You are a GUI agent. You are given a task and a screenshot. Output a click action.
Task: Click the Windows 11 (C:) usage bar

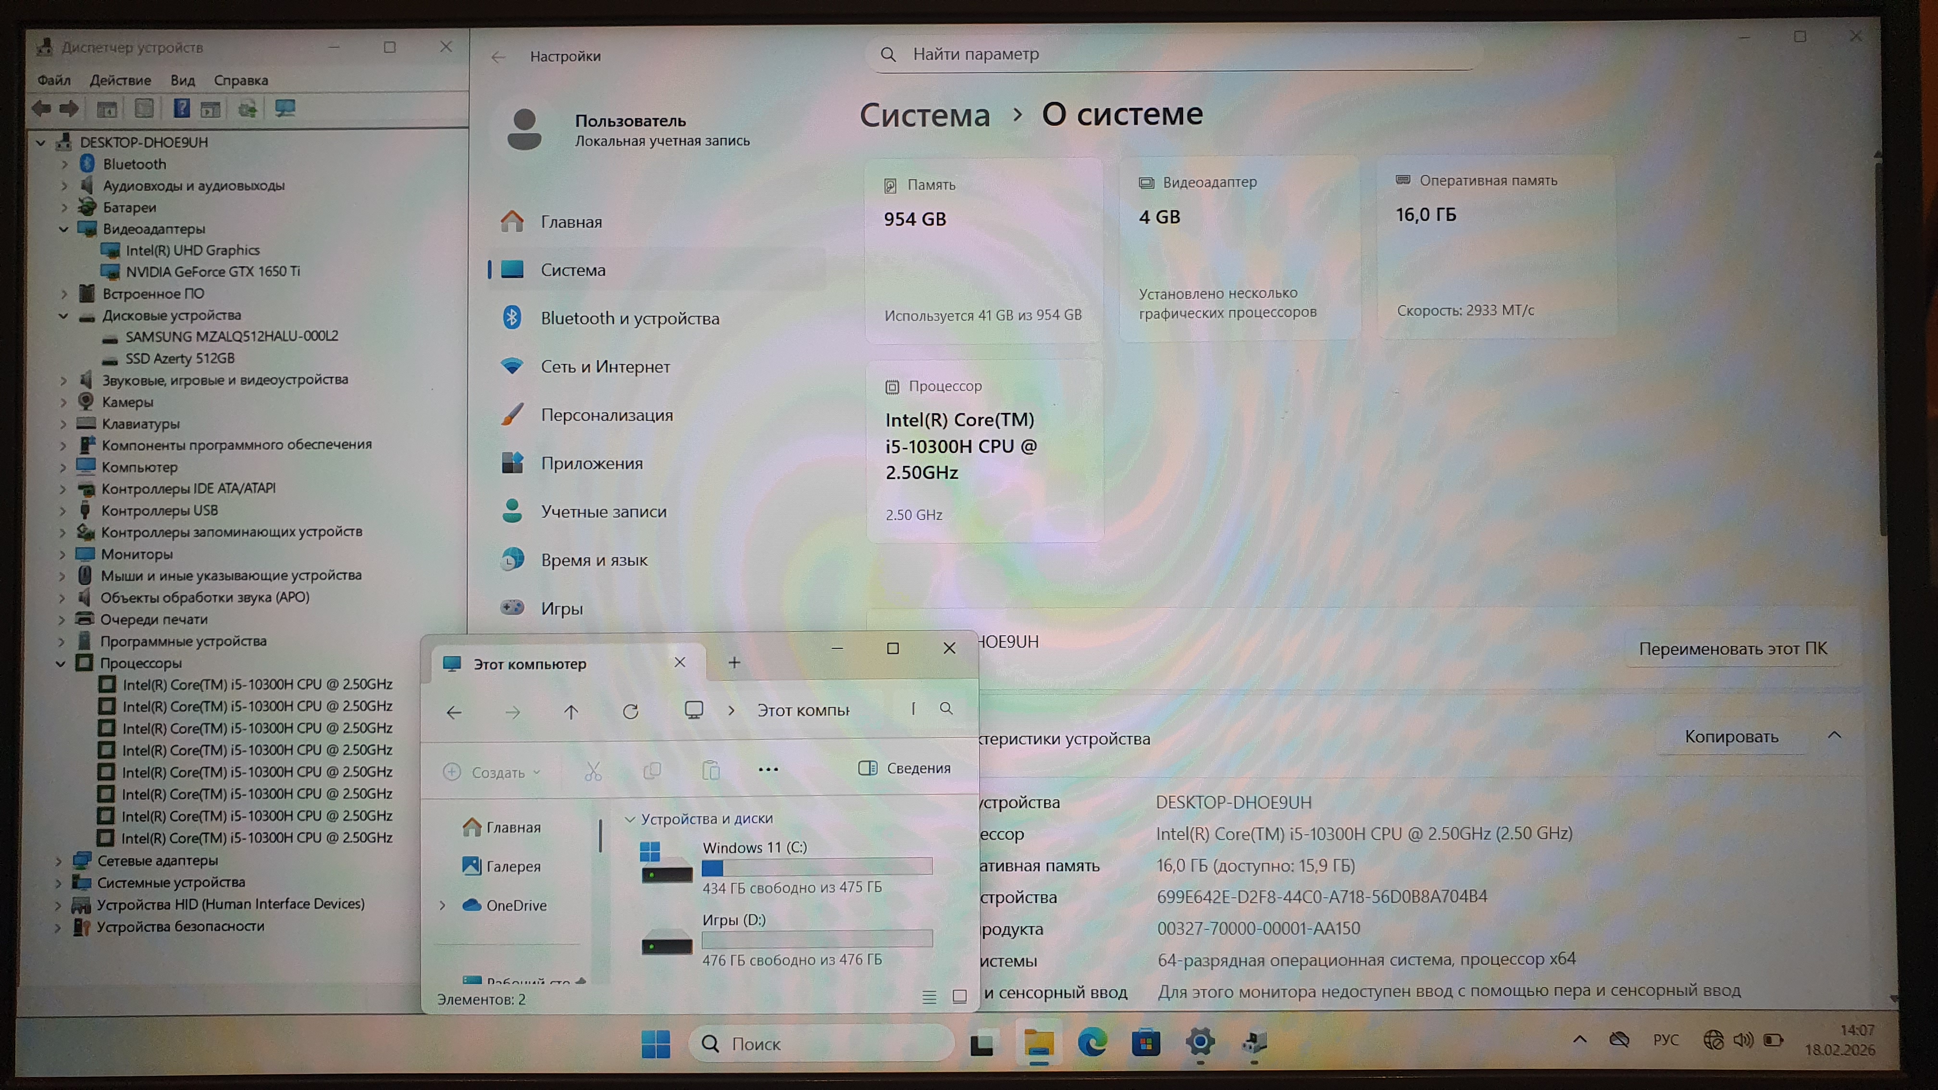816,867
